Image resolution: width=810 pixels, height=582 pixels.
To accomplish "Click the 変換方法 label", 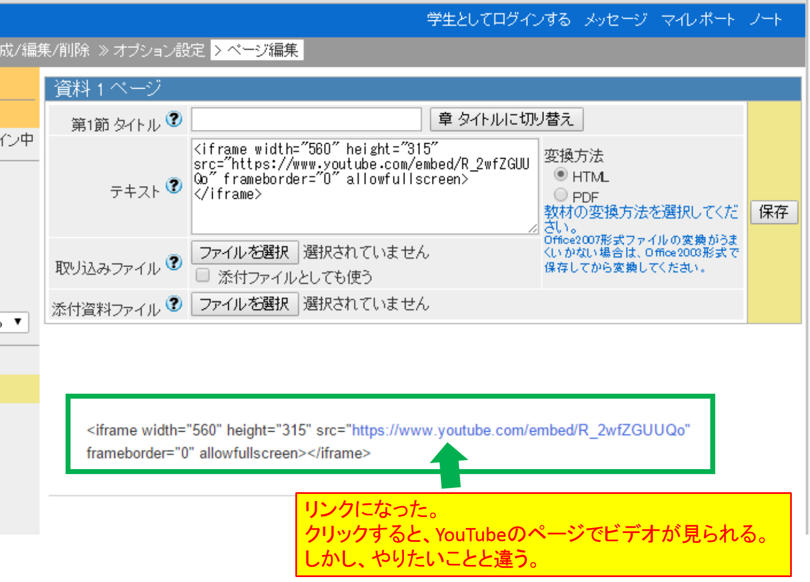I will [x=574, y=156].
